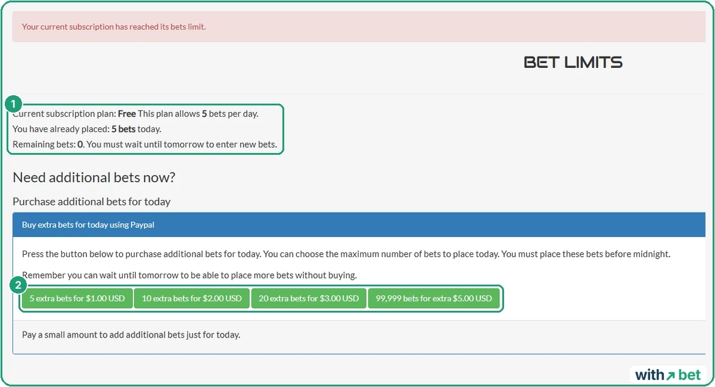Buy 5 extra bets for $1.00 USD
This screenshot has width=715, height=387.
point(77,298)
